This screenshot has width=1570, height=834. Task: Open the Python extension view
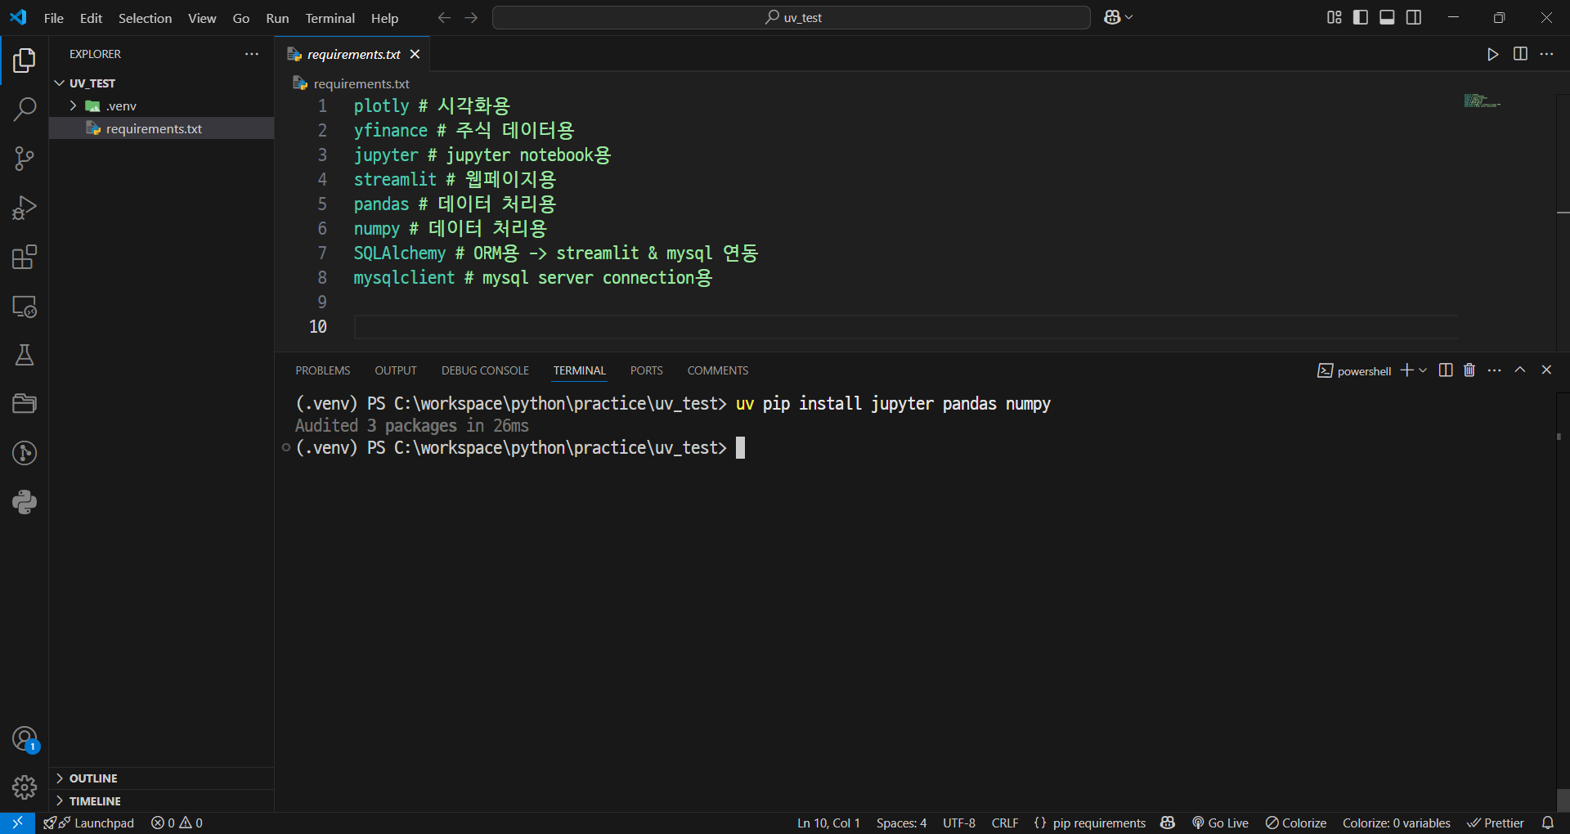pos(25,502)
